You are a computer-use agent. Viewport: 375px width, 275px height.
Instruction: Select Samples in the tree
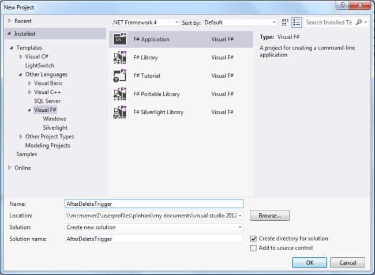coord(27,155)
